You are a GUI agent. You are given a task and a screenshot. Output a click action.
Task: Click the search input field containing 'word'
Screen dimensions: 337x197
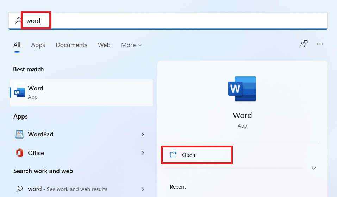point(168,21)
